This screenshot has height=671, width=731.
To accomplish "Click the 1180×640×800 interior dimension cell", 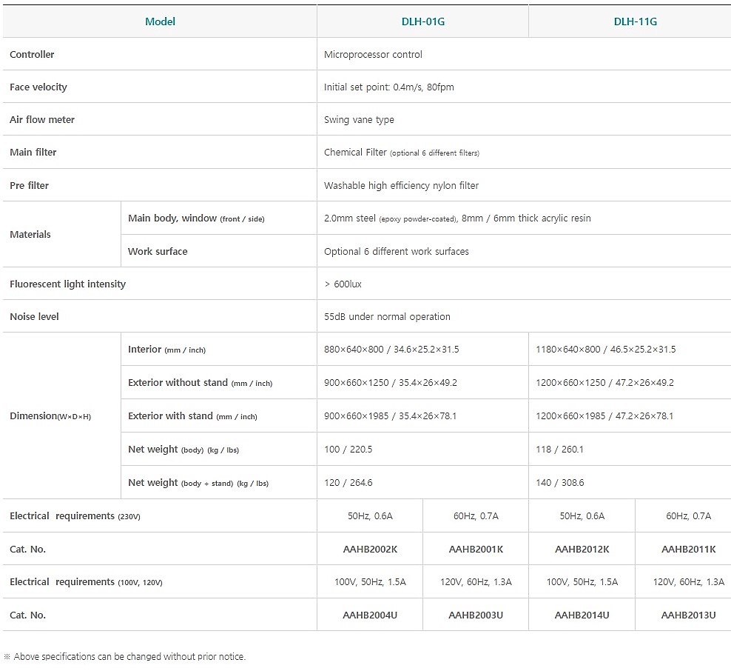I will point(605,349).
